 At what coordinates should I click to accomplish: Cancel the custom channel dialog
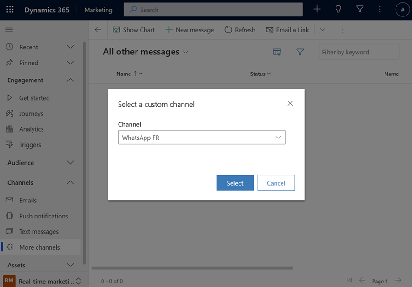pyautogui.click(x=276, y=182)
